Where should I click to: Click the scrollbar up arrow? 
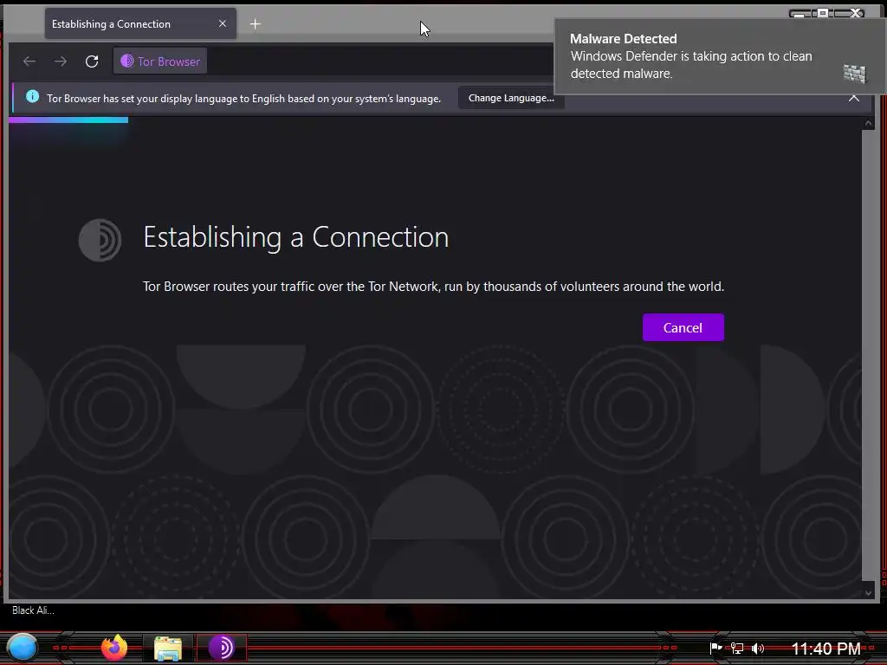tap(868, 124)
